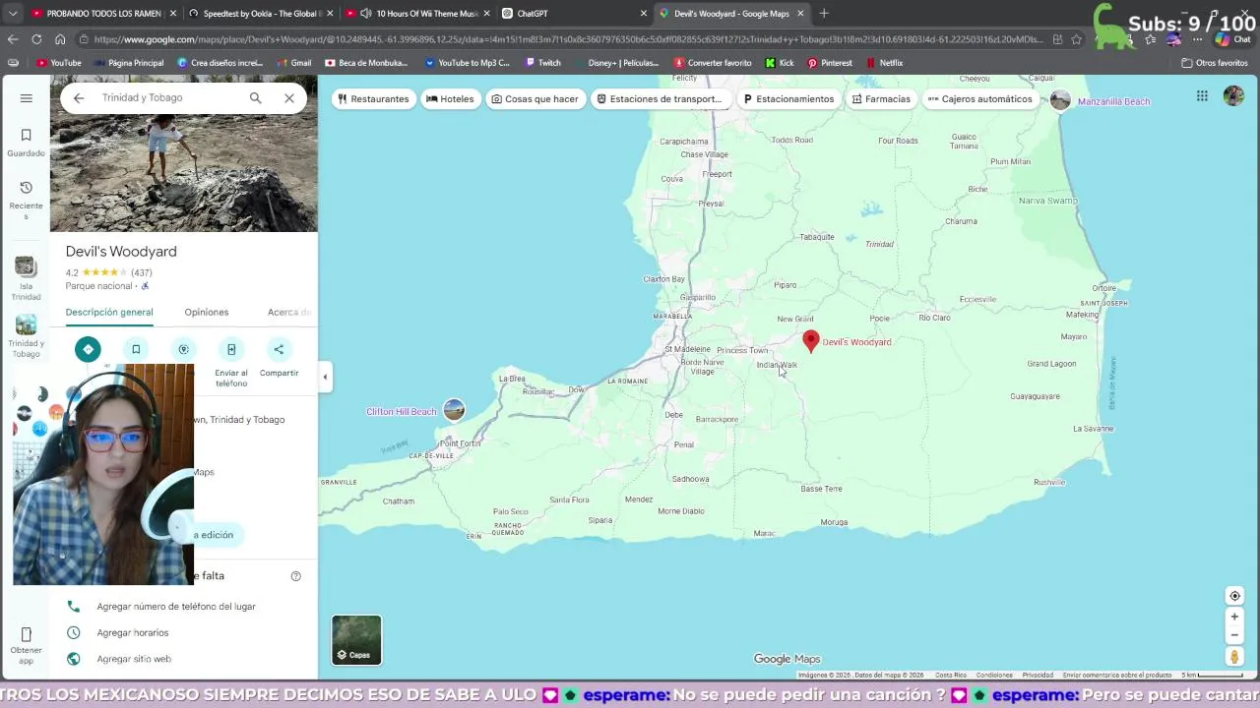Filter map by Hoteles chip
This screenshot has width=1260, height=708.
pos(450,99)
